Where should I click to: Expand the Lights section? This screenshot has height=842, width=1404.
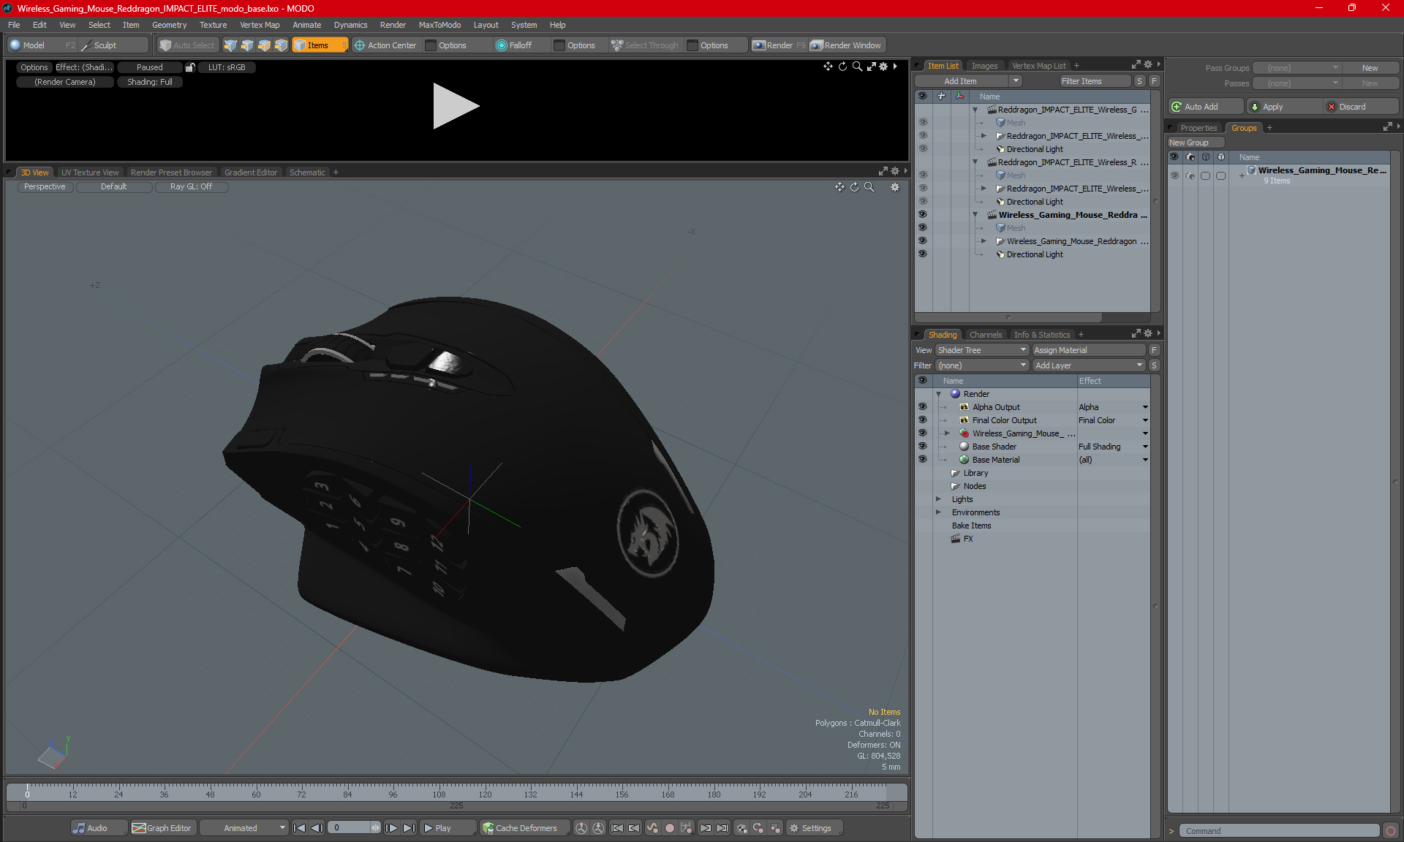[939, 499]
